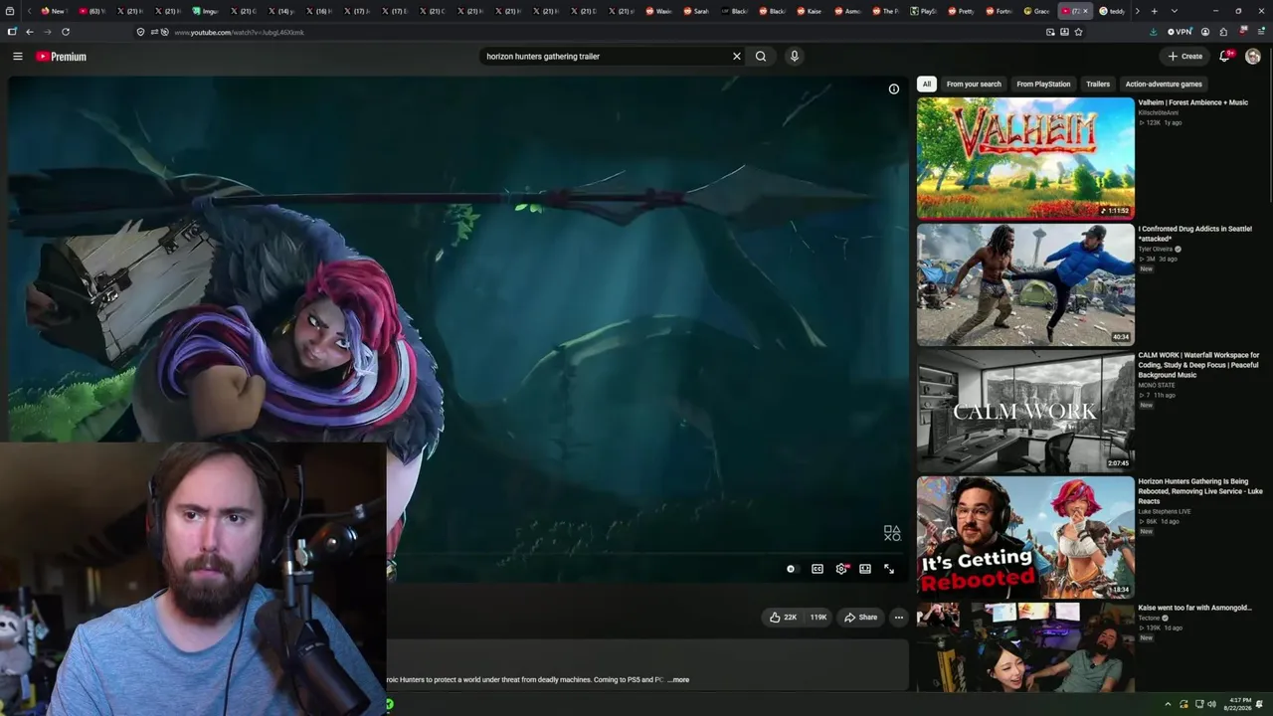The width and height of the screenshot is (1273, 716).
Task: Select the From PlayStation chip
Action: tap(1043, 85)
